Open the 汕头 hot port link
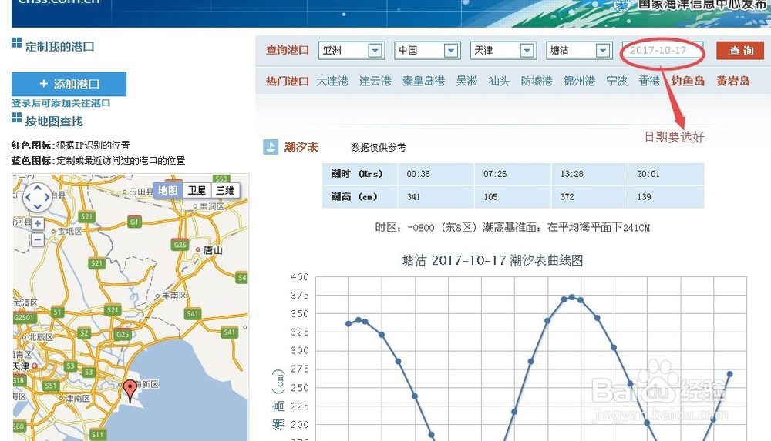 pyautogui.click(x=499, y=81)
